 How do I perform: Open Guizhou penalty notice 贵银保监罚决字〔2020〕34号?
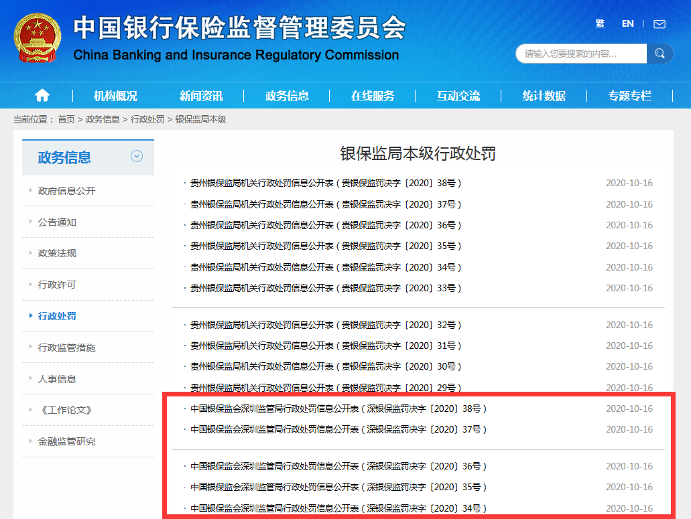326,267
